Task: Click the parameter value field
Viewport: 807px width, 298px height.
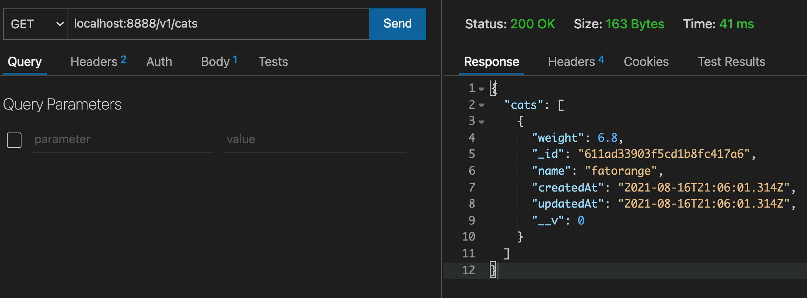Action: (x=314, y=139)
